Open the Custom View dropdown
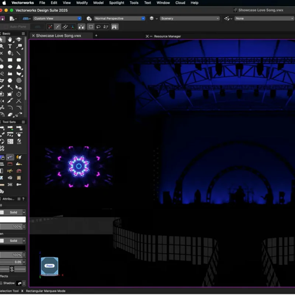 pos(57,18)
